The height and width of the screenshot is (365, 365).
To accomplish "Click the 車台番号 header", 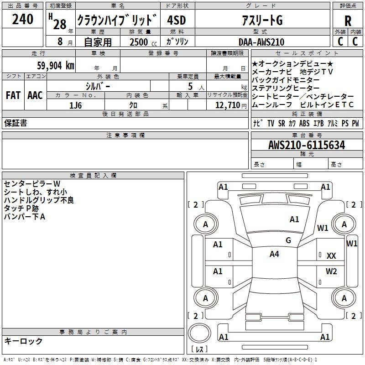I will (x=307, y=135).
